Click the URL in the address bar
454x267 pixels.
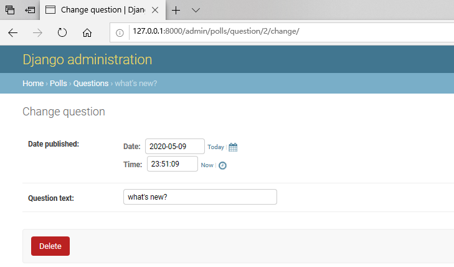click(216, 31)
